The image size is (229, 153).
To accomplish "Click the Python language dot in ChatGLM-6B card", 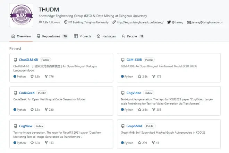I will 15,76.
